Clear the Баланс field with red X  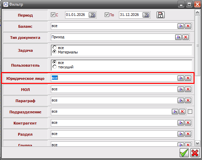tap(188, 26)
